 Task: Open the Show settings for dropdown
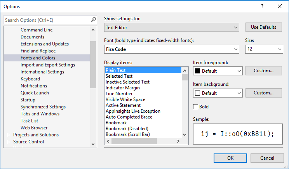pos(172,28)
